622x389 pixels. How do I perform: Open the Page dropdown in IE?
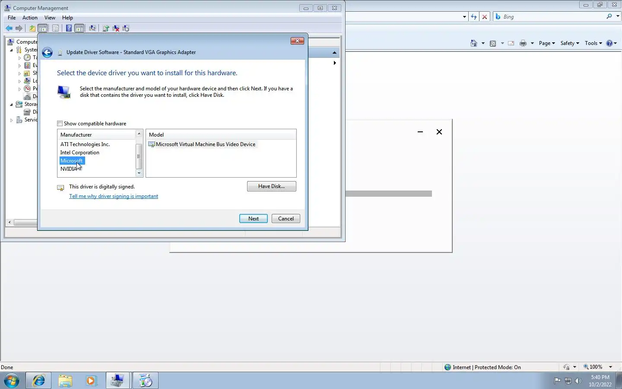click(x=546, y=43)
